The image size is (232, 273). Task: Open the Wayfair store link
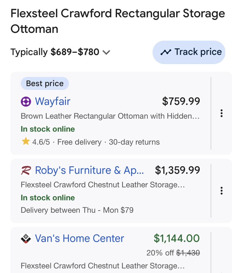pos(53,102)
